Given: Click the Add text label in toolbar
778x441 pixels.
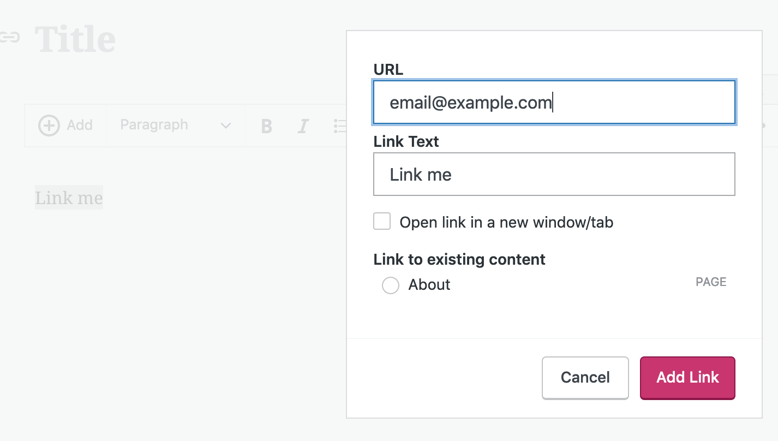Looking at the screenshot, I should (x=80, y=125).
